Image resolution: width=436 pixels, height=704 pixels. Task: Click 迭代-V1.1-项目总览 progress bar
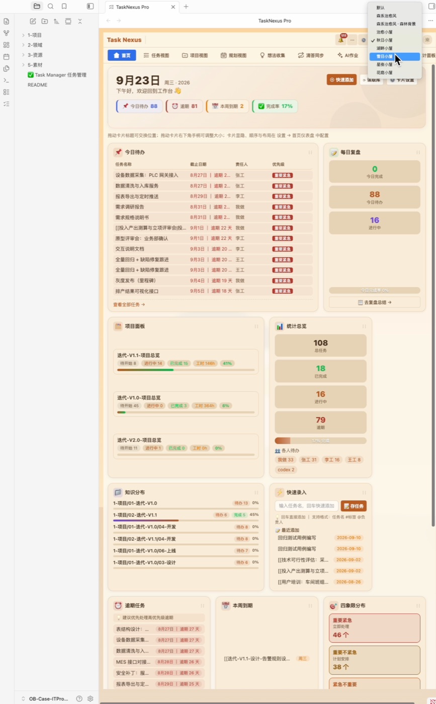tap(186, 370)
